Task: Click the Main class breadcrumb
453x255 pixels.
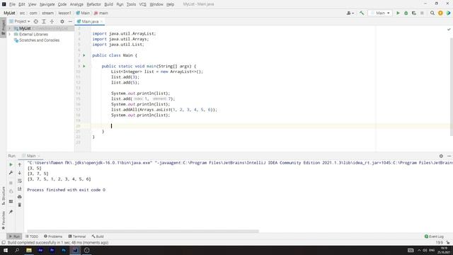Action: point(83,13)
